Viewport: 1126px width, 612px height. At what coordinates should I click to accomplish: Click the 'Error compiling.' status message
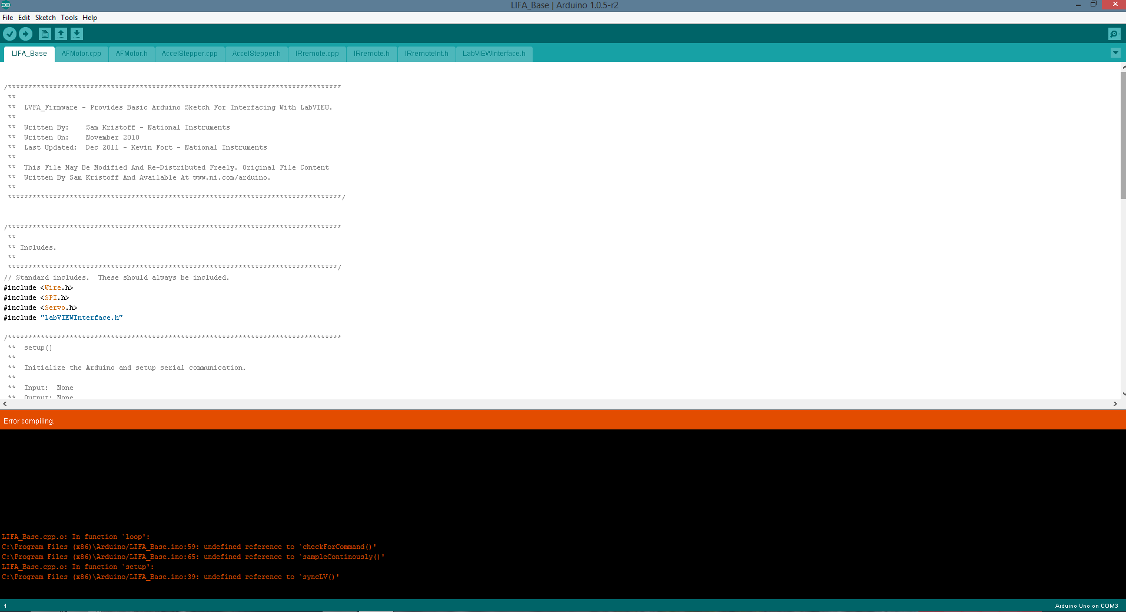tap(29, 421)
